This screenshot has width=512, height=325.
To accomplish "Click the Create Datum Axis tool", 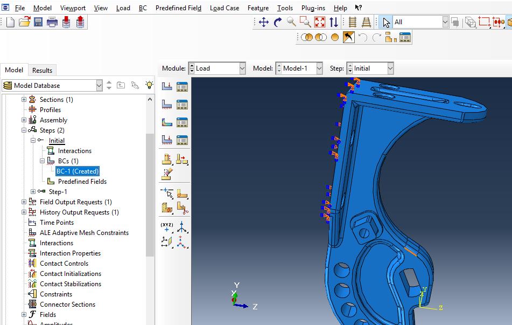I will 182,227.
